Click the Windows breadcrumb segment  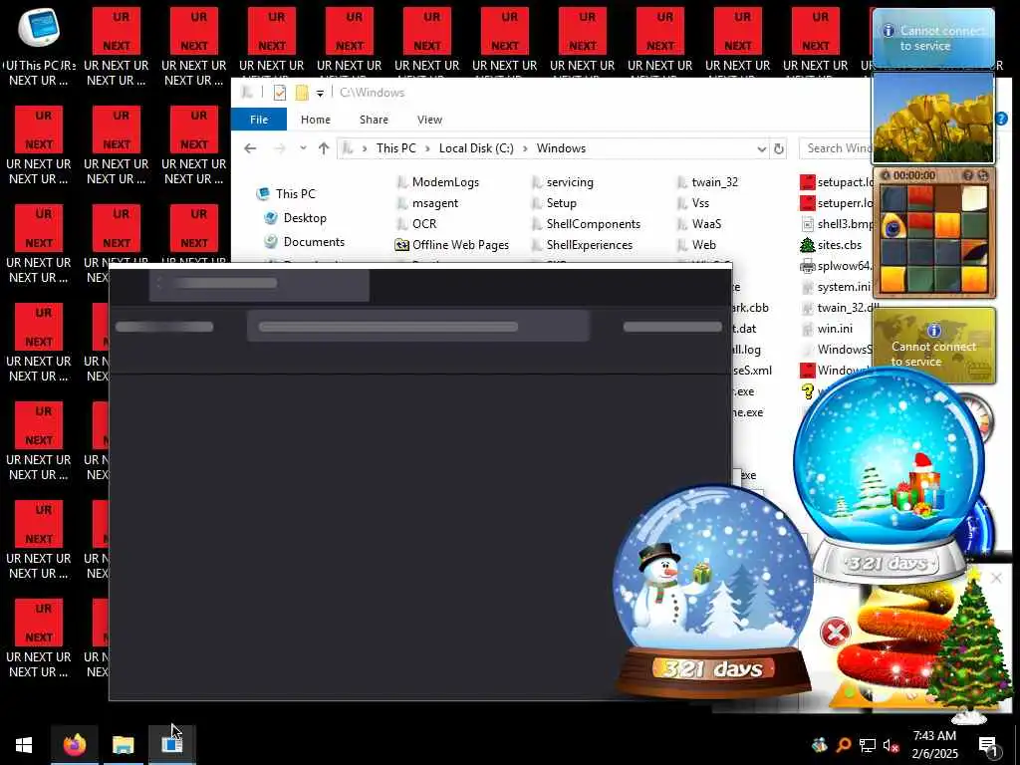(x=561, y=148)
